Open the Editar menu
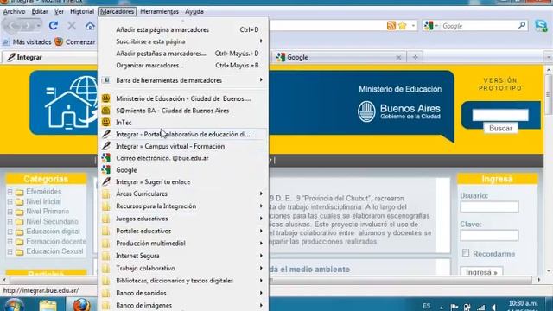The height and width of the screenshot is (311, 553). click(x=40, y=11)
